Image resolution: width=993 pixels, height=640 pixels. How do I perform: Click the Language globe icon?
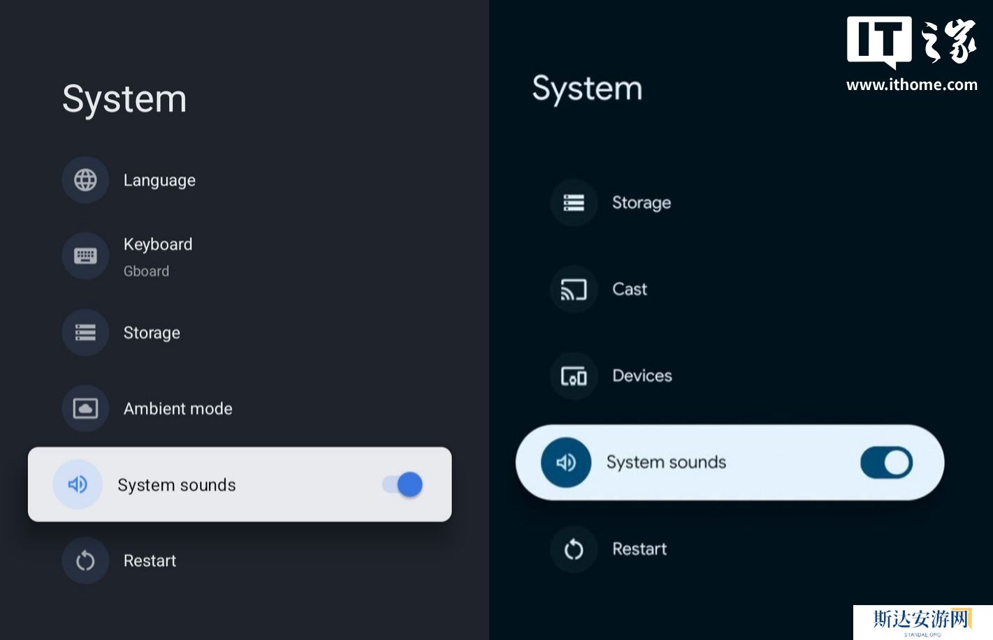tap(85, 180)
